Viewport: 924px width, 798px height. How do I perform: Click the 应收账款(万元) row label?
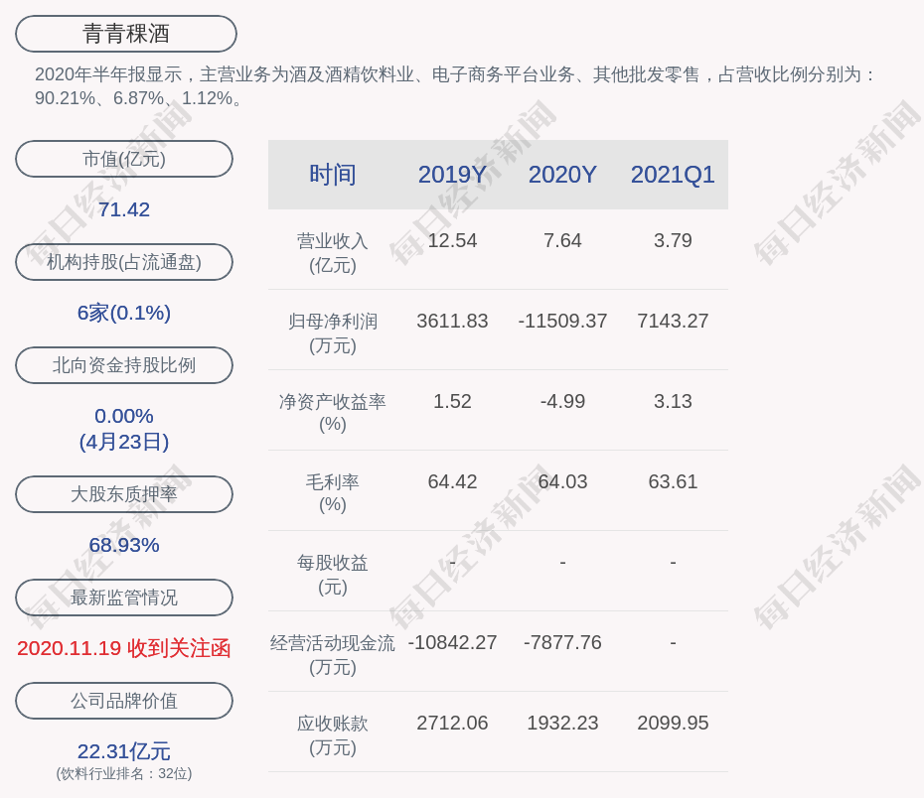333,735
